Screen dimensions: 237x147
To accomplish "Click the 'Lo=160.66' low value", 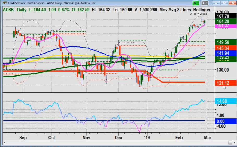I will tap(122, 10).
